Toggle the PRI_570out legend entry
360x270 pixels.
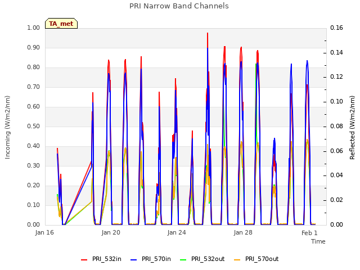256,259
